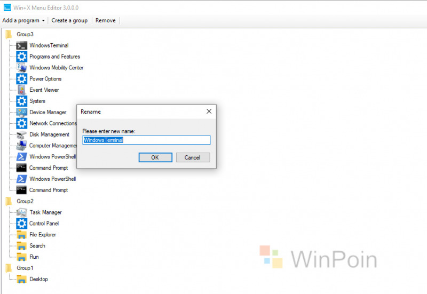Select Event Viewer entry
Screen dimensions: 427x294
point(44,90)
